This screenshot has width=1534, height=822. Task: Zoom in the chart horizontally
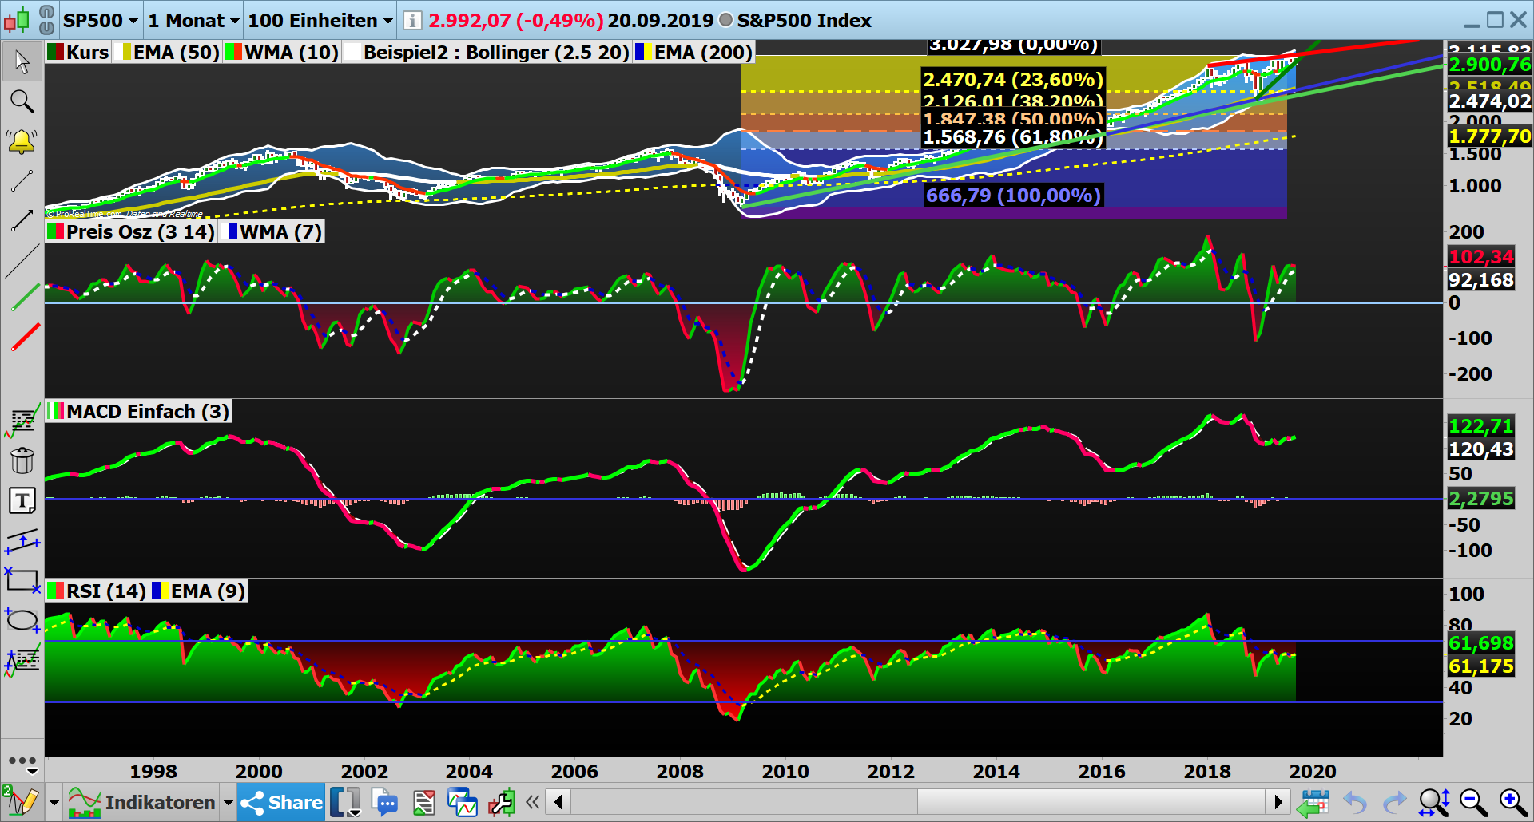(x=1513, y=802)
